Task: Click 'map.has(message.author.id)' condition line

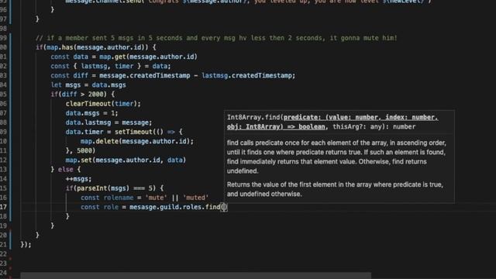Action: coord(96,47)
